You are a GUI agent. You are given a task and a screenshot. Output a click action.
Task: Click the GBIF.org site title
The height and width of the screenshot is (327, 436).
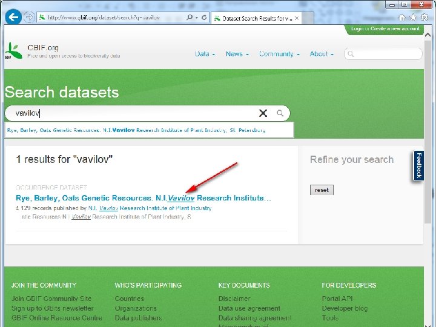click(43, 48)
